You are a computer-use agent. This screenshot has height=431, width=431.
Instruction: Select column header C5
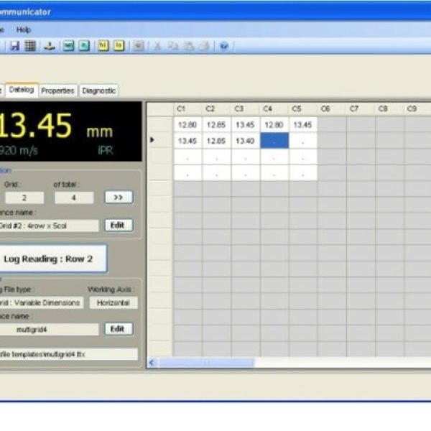(302, 109)
